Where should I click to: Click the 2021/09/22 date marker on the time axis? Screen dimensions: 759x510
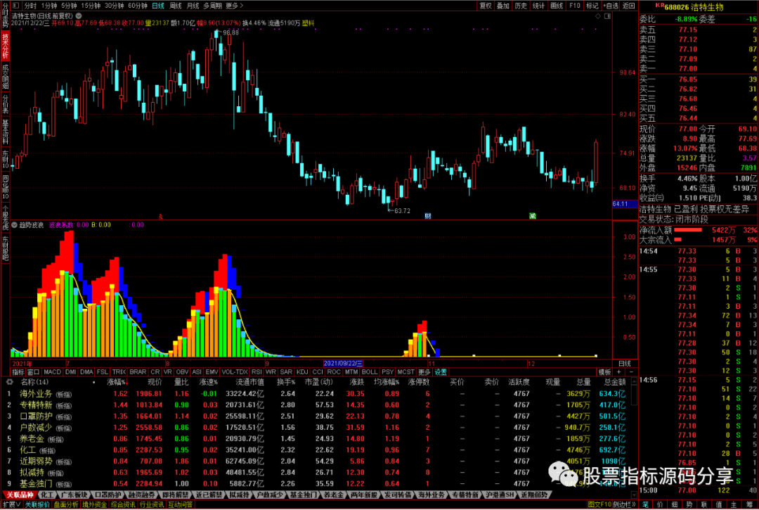343,363
